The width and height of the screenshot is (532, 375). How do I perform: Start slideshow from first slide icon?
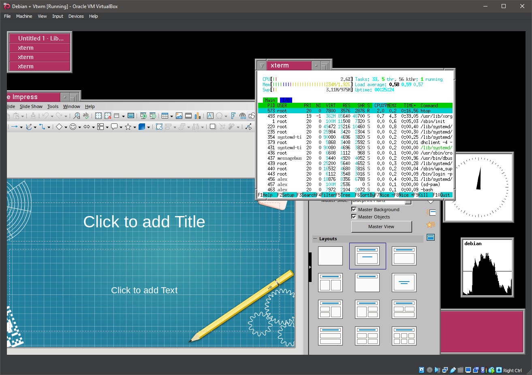(x=143, y=116)
